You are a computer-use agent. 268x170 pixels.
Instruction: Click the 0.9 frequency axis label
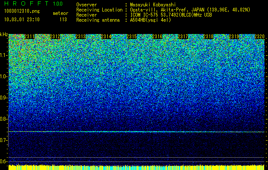[3, 98]
